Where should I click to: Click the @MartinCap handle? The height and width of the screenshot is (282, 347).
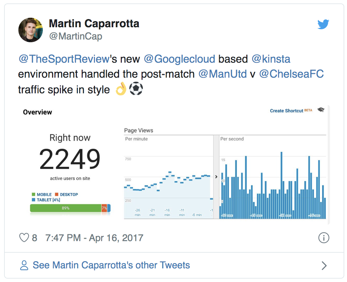click(x=76, y=36)
